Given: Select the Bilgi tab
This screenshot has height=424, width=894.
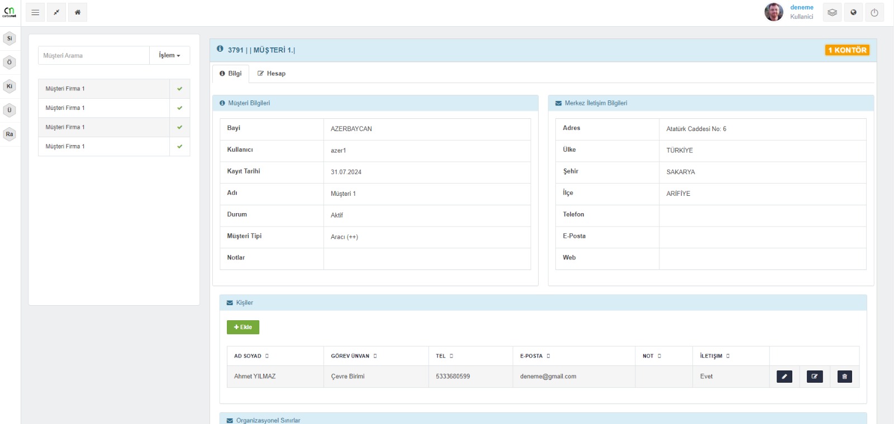Looking at the screenshot, I should click(x=231, y=74).
